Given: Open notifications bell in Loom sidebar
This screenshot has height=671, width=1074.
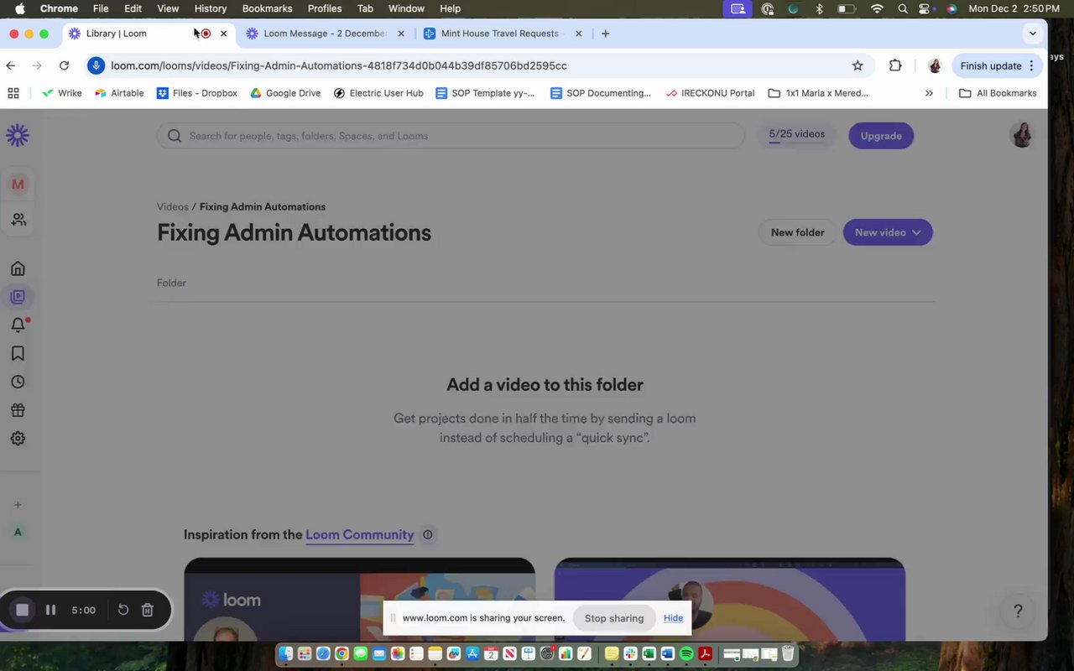Looking at the screenshot, I should coord(18,325).
